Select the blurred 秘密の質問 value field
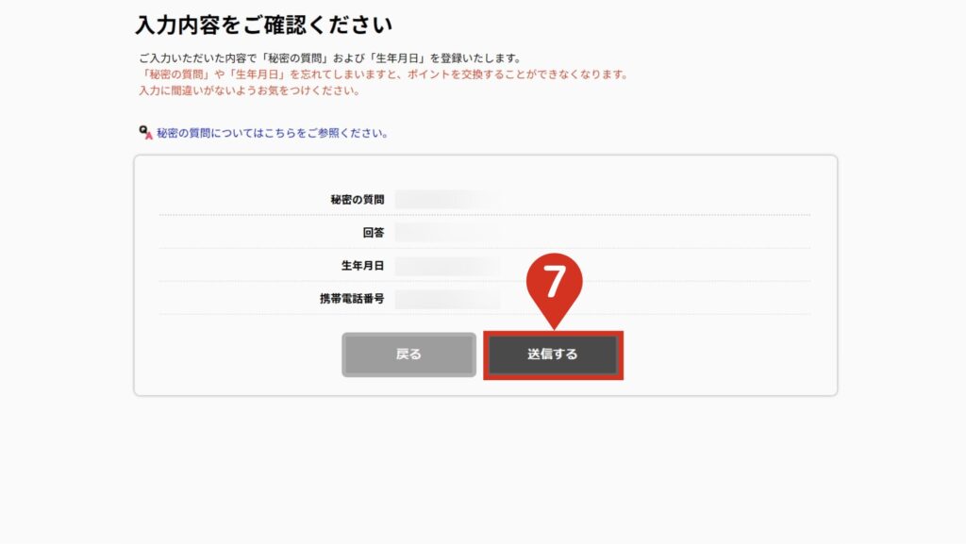 (447, 199)
